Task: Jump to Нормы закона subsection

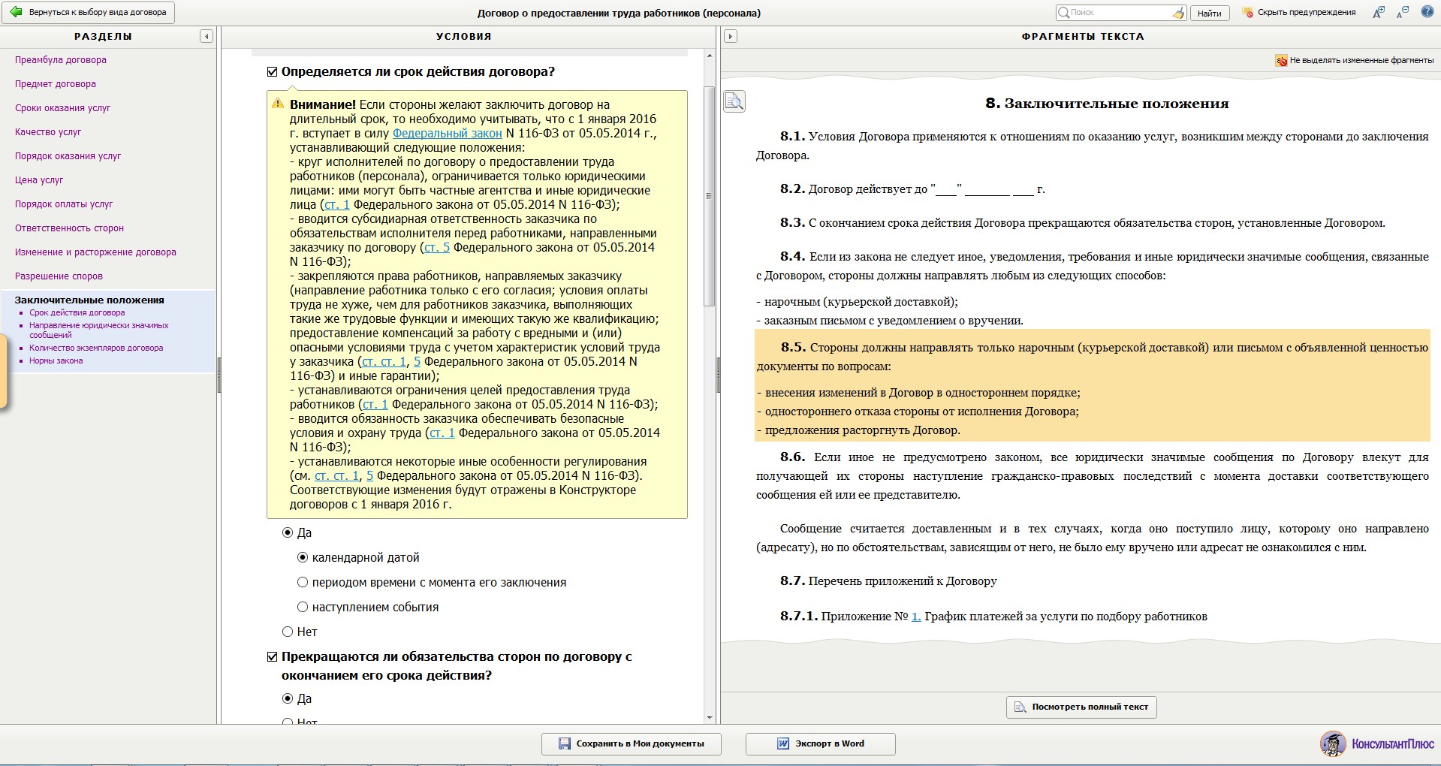Action: [56, 360]
